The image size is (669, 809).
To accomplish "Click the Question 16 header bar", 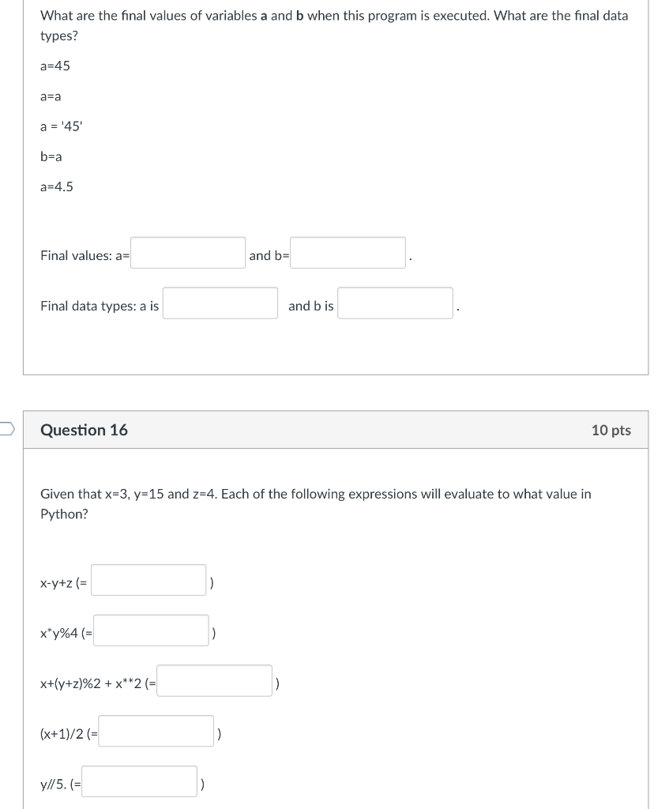I will pyautogui.click(x=335, y=430).
